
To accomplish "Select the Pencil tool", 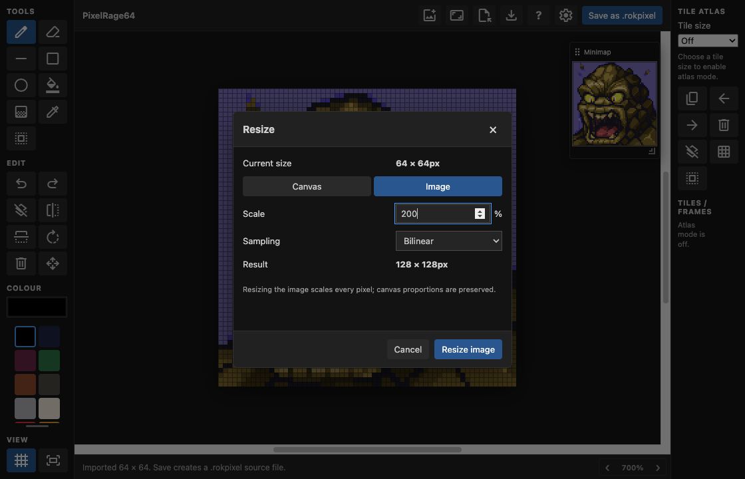I will pos(21,32).
